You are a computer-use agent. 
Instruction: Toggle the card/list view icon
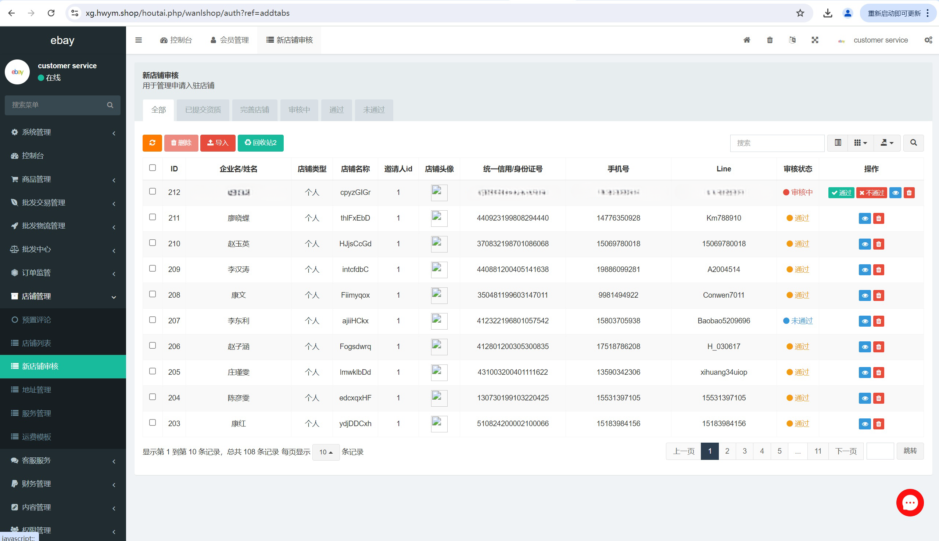tap(838, 143)
